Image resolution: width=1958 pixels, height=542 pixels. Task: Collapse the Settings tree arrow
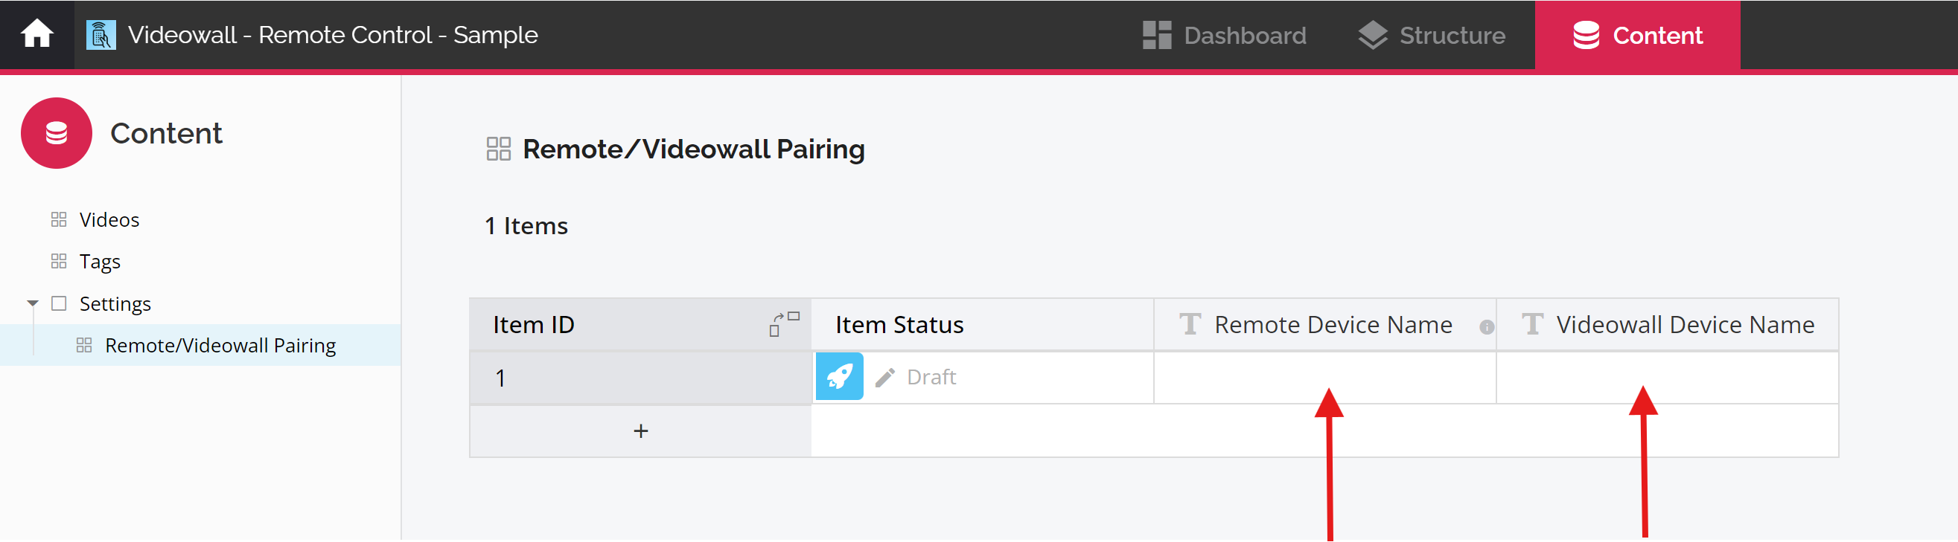point(33,303)
